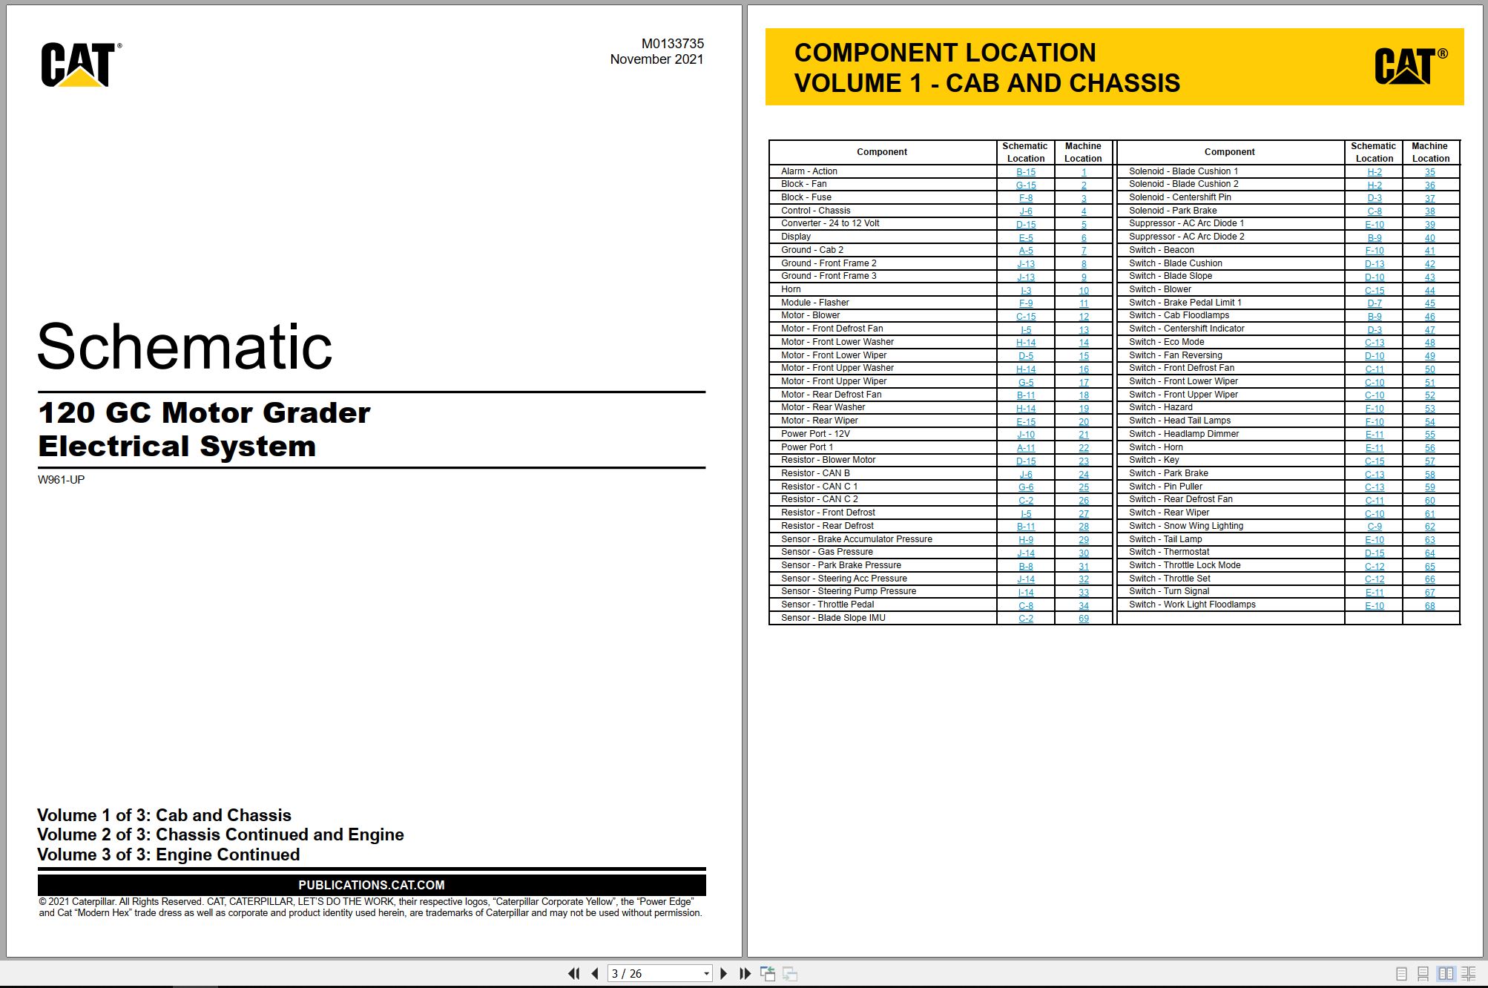Open schematic location B-15 for Alarm - Action
1488x988 pixels.
pyautogui.click(x=1026, y=172)
